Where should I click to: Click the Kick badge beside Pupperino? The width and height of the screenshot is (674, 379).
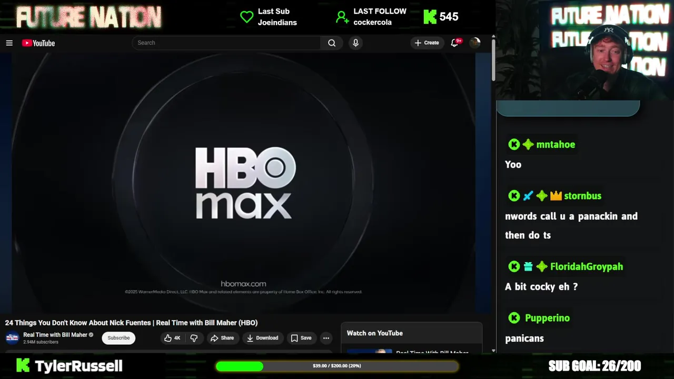pyautogui.click(x=514, y=318)
